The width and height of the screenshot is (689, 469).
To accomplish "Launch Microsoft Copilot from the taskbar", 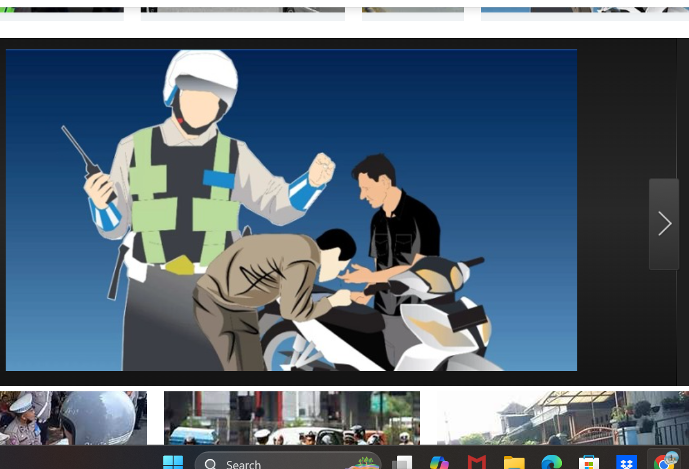I will pos(439,463).
